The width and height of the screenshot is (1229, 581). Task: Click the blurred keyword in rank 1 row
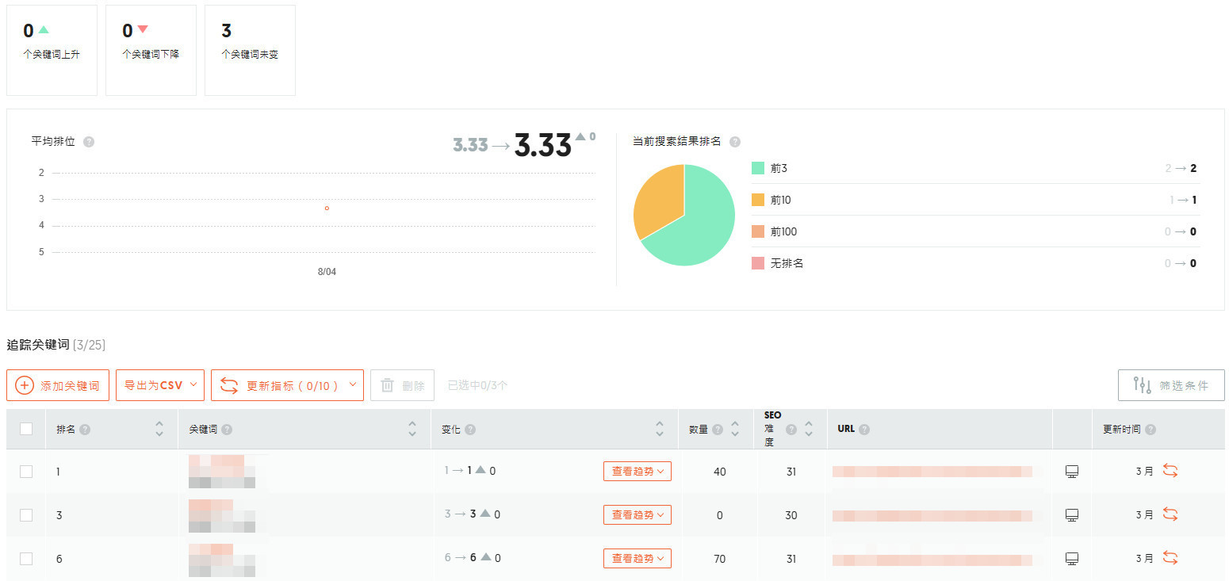point(222,472)
